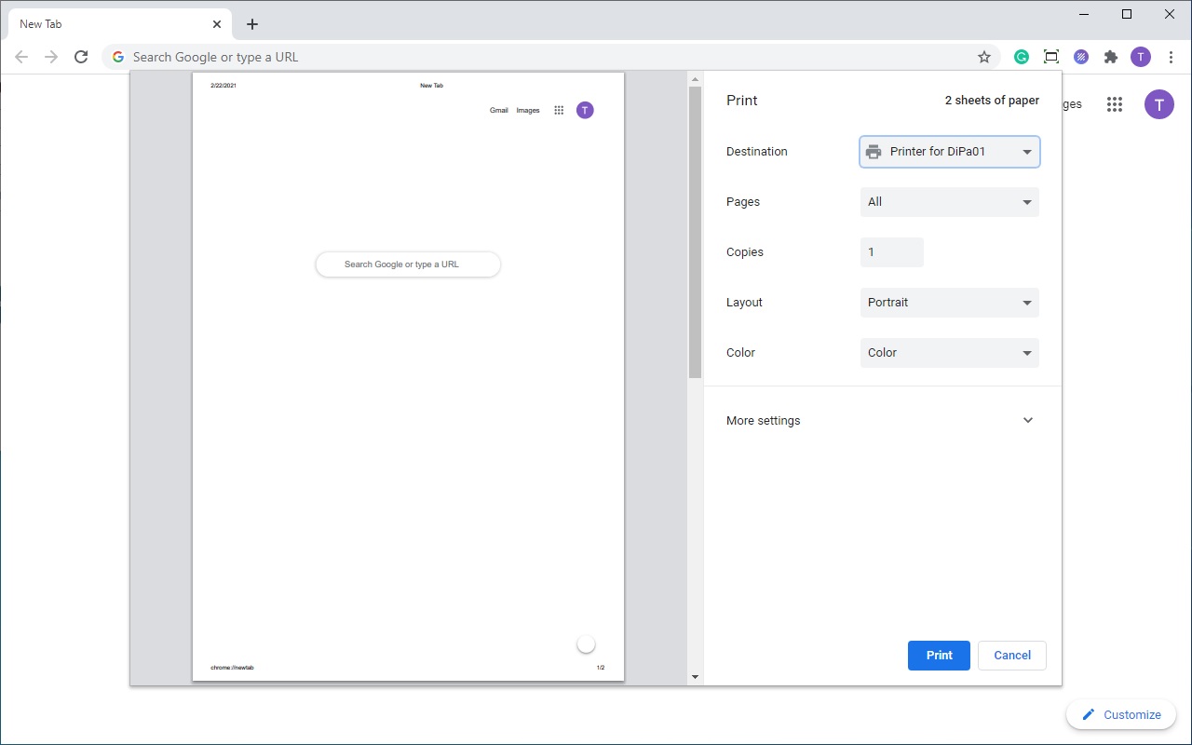Image resolution: width=1192 pixels, height=745 pixels.
Task: Click the Grammarly extension icon
Action: 1022,57
